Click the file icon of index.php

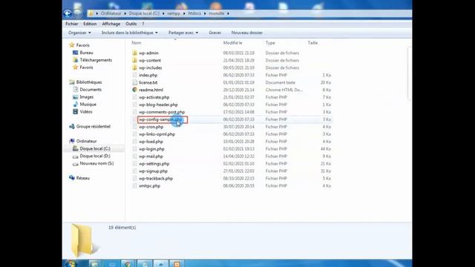click(134, 75)
